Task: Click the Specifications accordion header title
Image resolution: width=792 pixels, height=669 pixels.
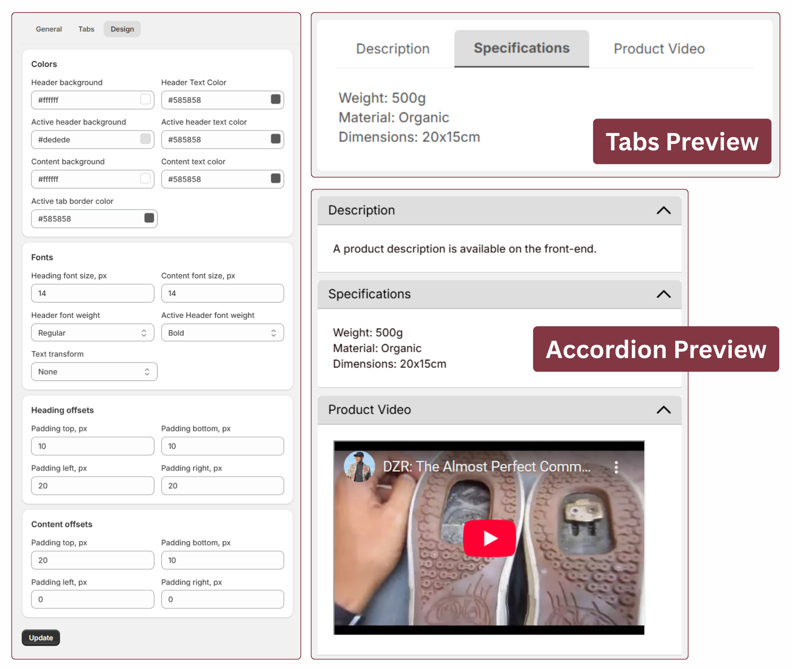Action: coord(369,294)
